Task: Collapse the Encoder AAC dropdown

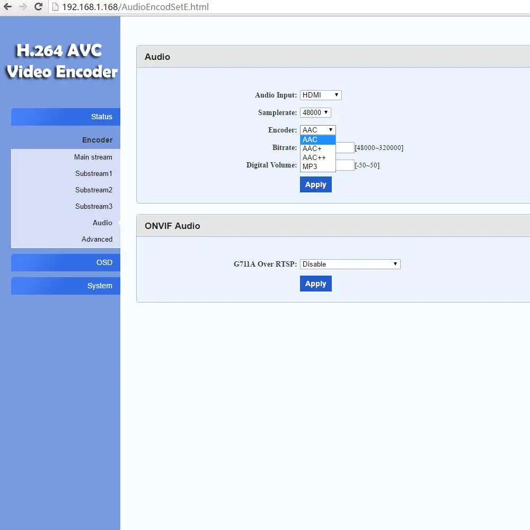Action: click(317, 130)
